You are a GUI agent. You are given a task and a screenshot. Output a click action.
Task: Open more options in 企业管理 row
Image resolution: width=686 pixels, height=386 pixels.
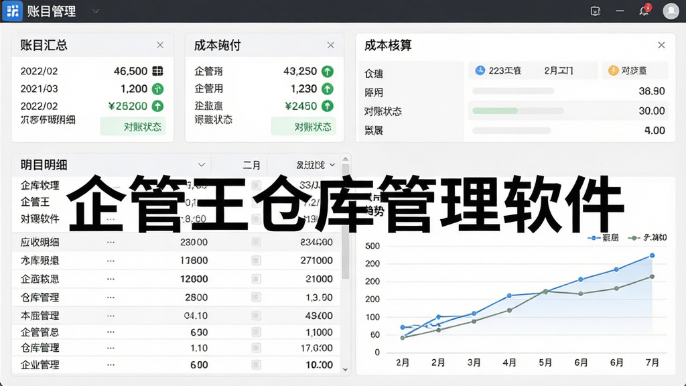[111, 365]
